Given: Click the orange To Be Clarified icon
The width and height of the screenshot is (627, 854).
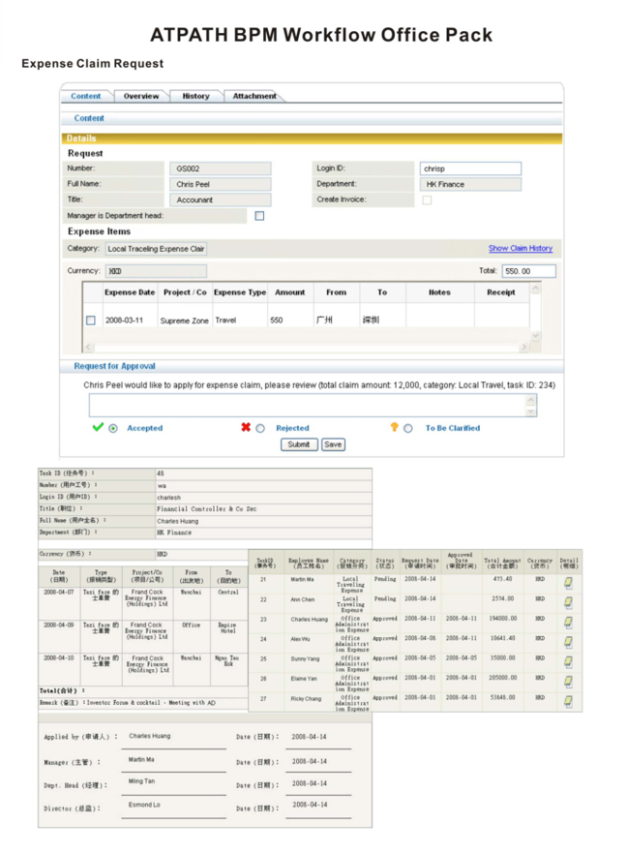Looking at the screenshot, I should (394, 427).
